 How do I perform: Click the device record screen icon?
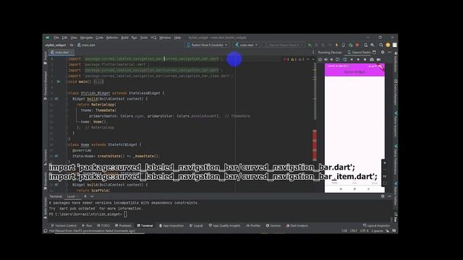click(x=378, y=59)
